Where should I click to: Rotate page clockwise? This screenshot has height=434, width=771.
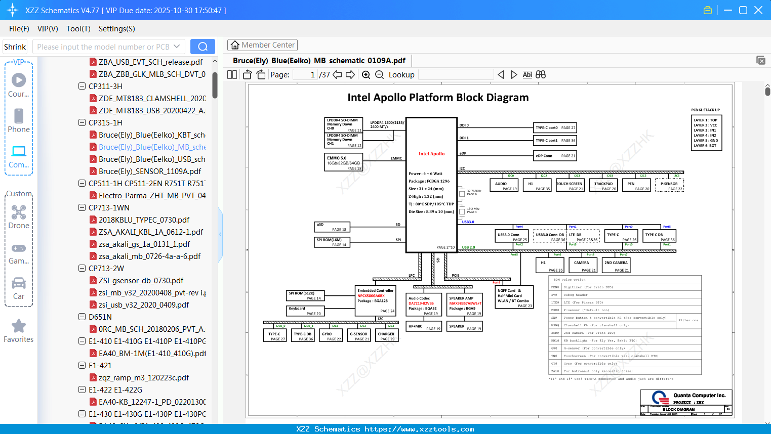click(261, 75)
